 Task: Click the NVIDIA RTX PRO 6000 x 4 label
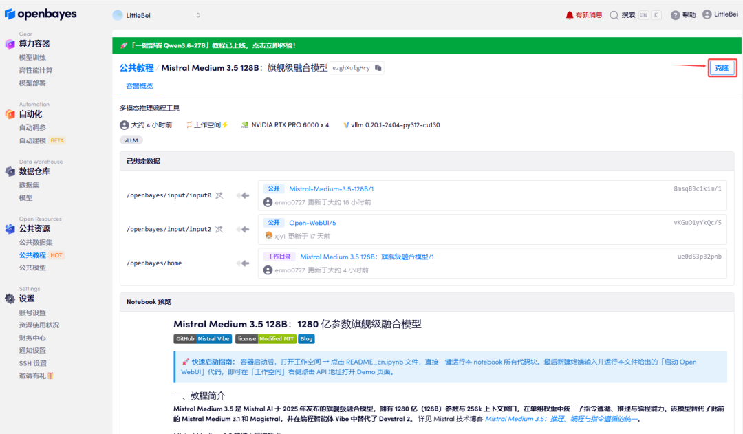click(x=285, y=125)
